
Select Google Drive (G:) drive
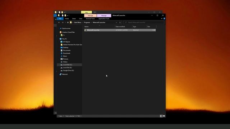point(67,71)
